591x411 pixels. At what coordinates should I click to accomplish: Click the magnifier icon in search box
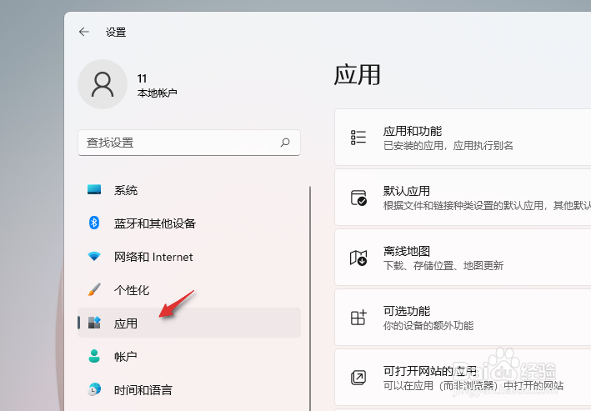[285, 143]
